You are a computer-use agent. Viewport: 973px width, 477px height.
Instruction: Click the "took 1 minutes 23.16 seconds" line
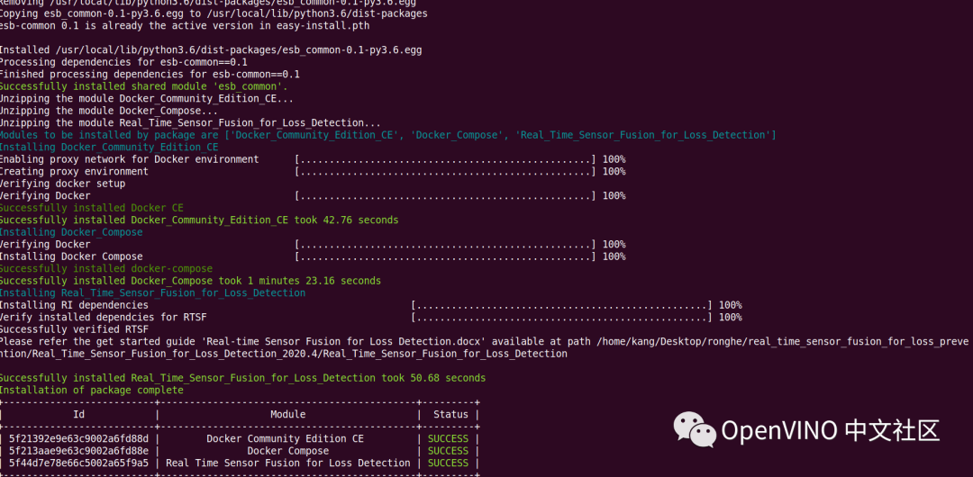[190, 281]
